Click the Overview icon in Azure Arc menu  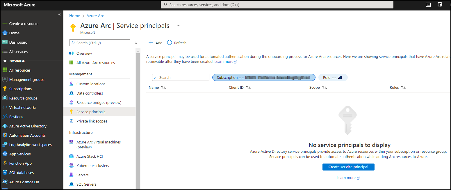click(71, 53)
